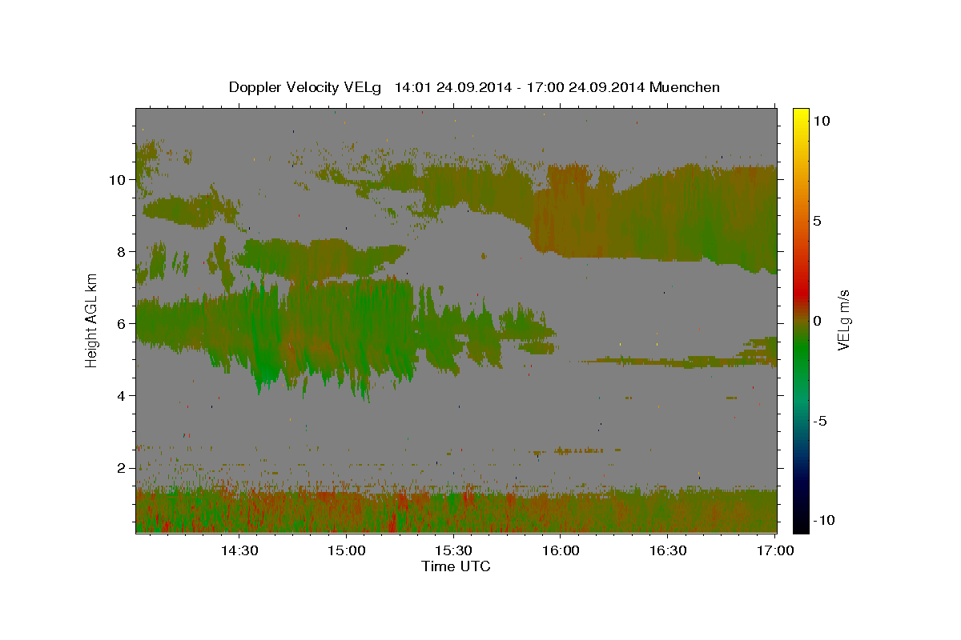
Task: Click the boundary layer echoes below 1 km at 15:00
Action: click(x=346, y=512)
